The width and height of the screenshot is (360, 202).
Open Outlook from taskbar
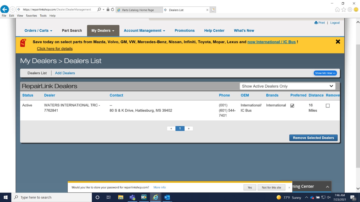(167, 197)
